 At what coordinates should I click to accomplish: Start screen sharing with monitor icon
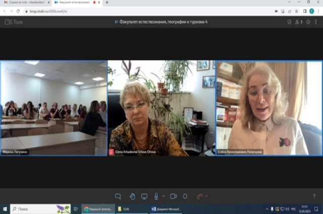click(x=144, y=196)
